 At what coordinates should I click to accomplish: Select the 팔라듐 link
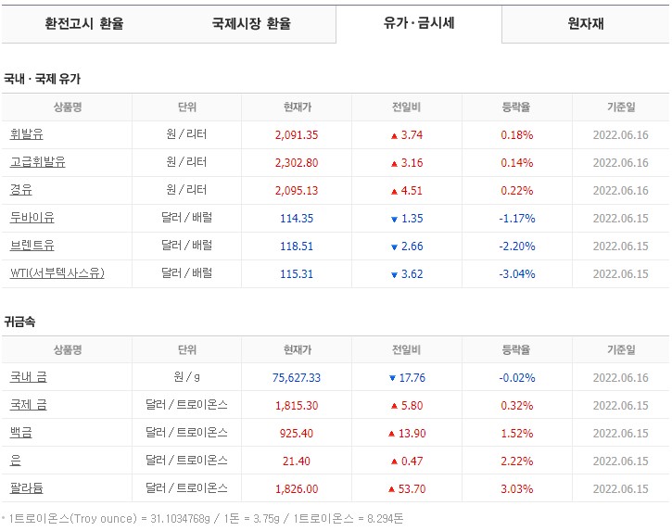27,488
